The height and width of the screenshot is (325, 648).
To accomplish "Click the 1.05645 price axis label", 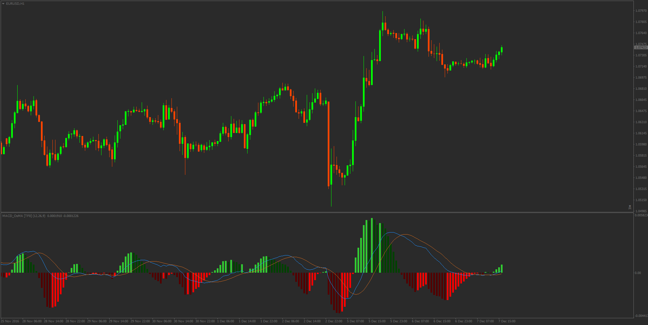I will tap(641, 167).
